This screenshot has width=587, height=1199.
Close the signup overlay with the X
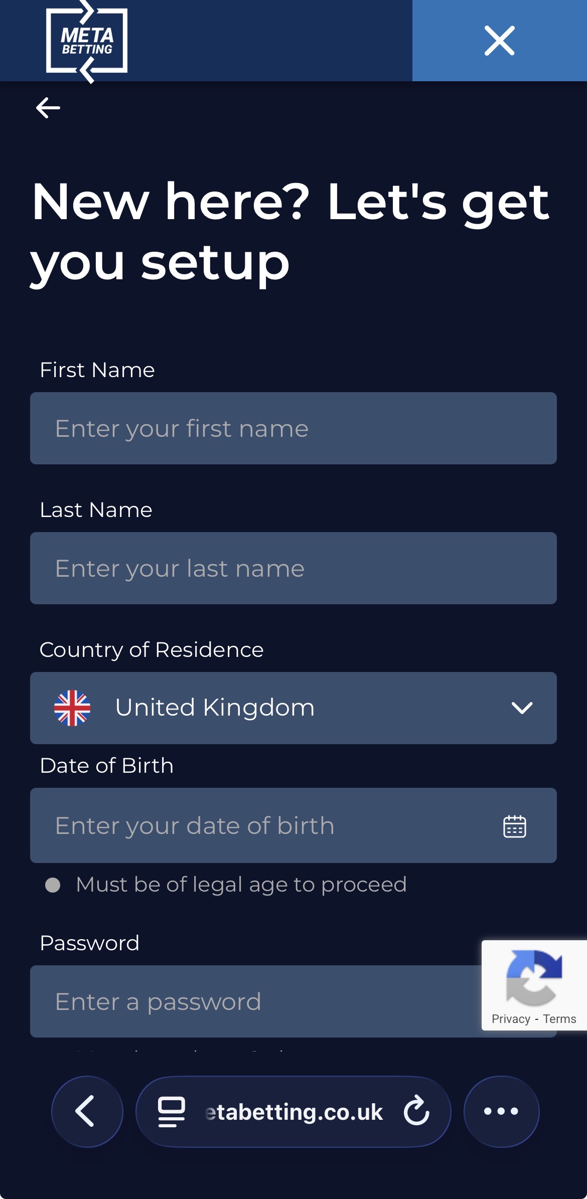click(499, 41)
